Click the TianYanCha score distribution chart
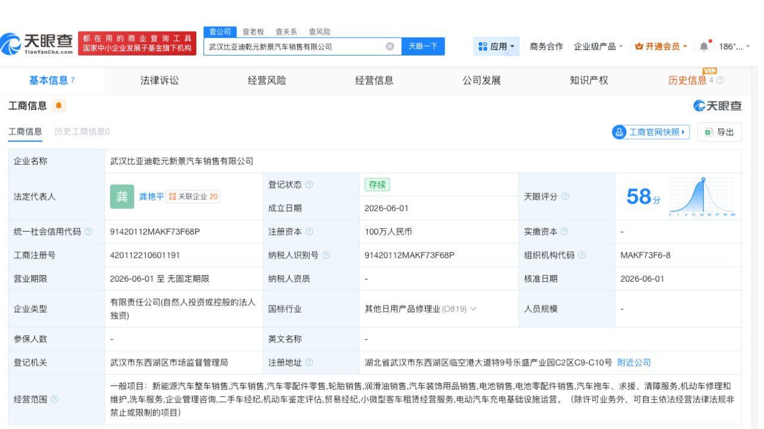 pyautogui.click(x=702, y=196)
